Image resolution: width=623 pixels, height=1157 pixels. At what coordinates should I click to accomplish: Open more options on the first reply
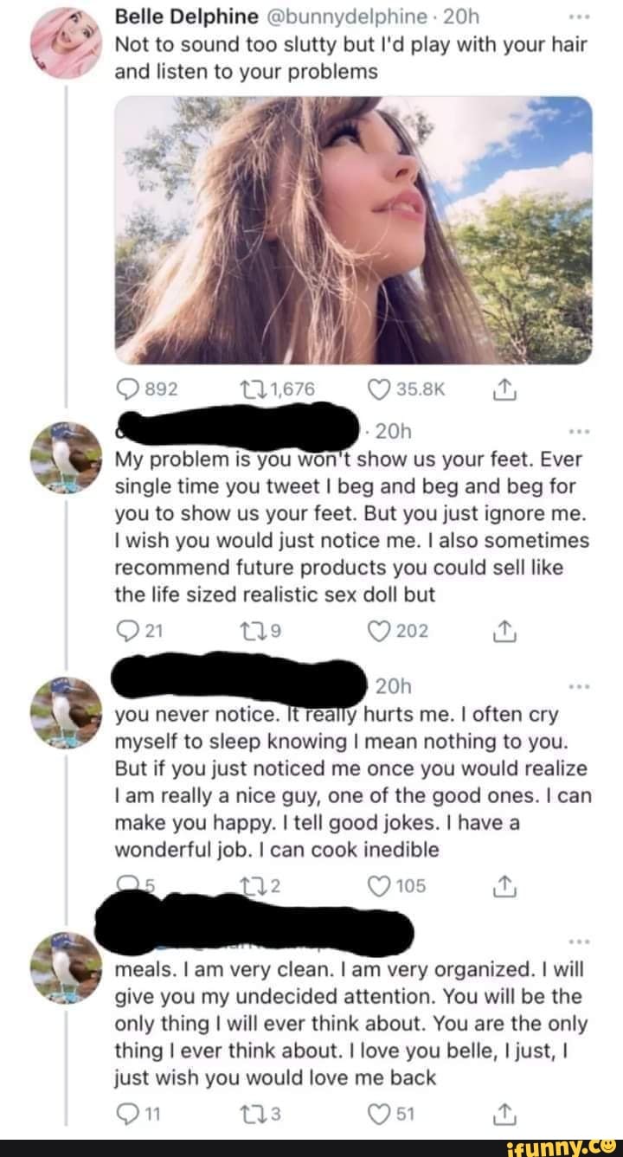coord(579,431)
